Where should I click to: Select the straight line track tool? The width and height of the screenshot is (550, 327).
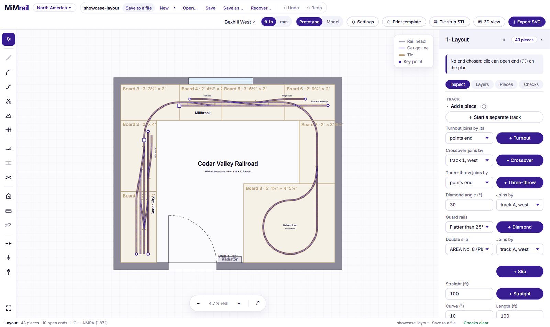pyautogui.click(x=9, y=58)
